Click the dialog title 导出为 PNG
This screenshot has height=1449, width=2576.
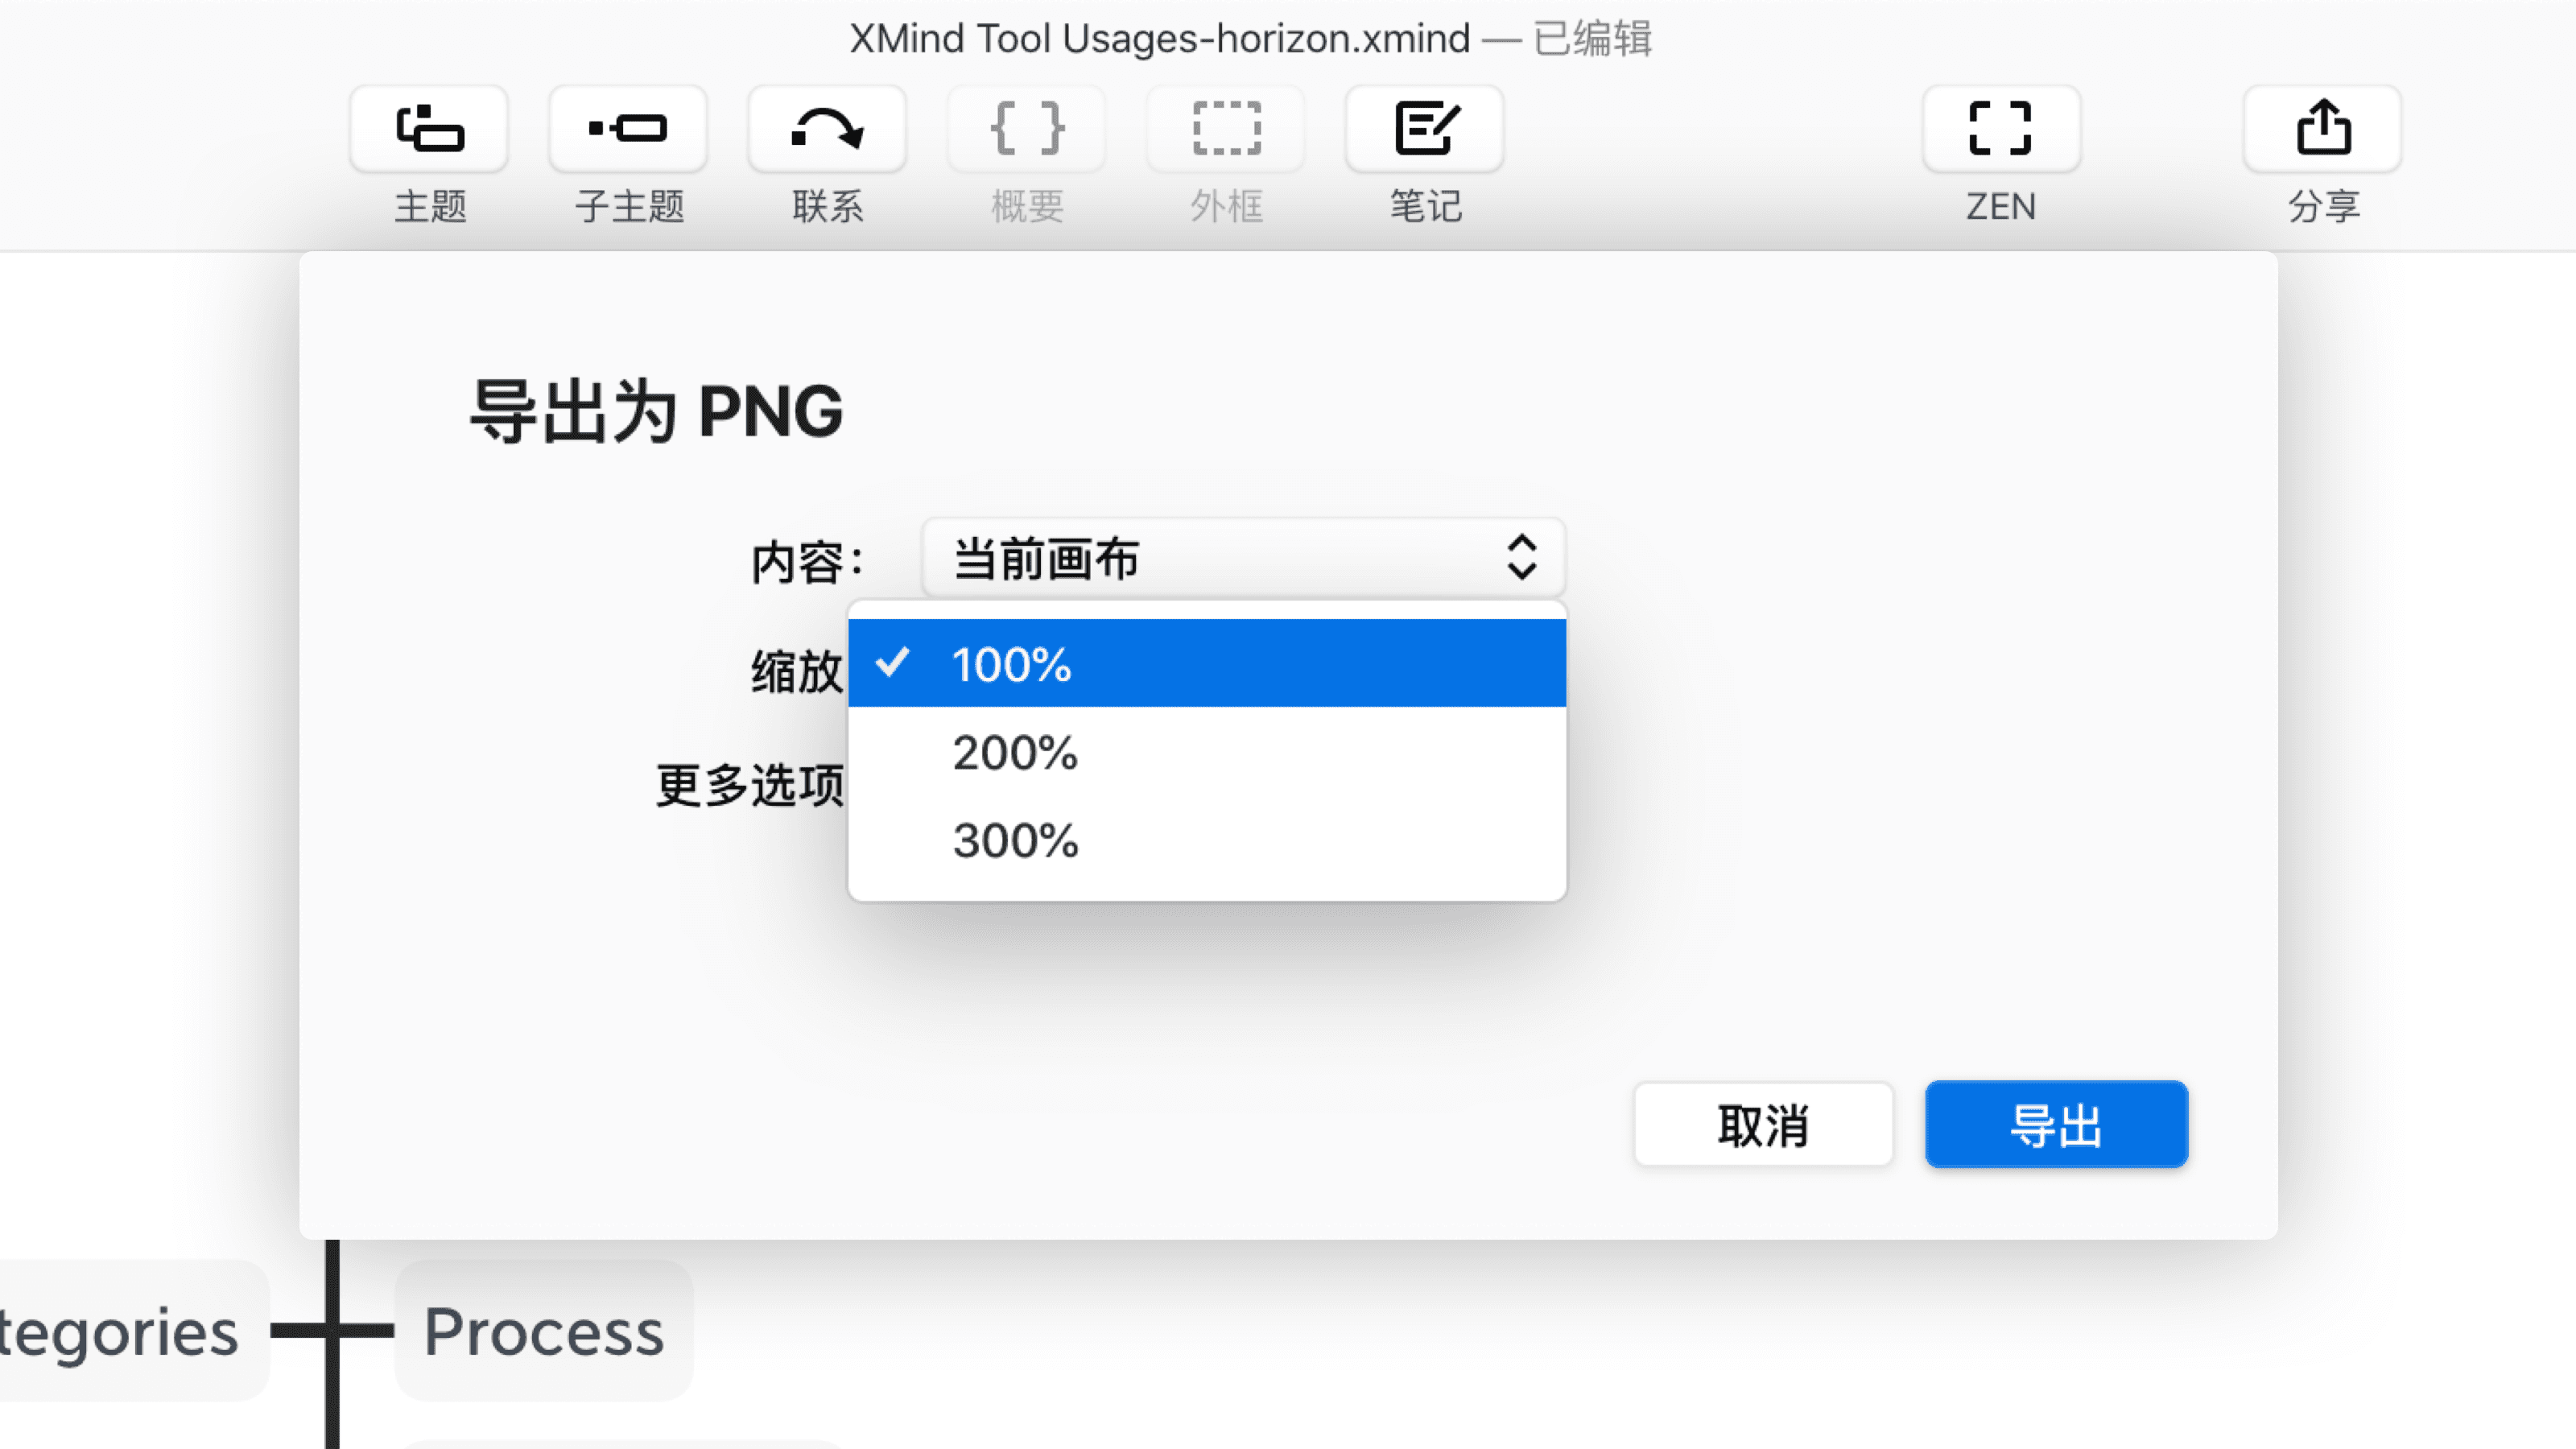pos(656,411)
